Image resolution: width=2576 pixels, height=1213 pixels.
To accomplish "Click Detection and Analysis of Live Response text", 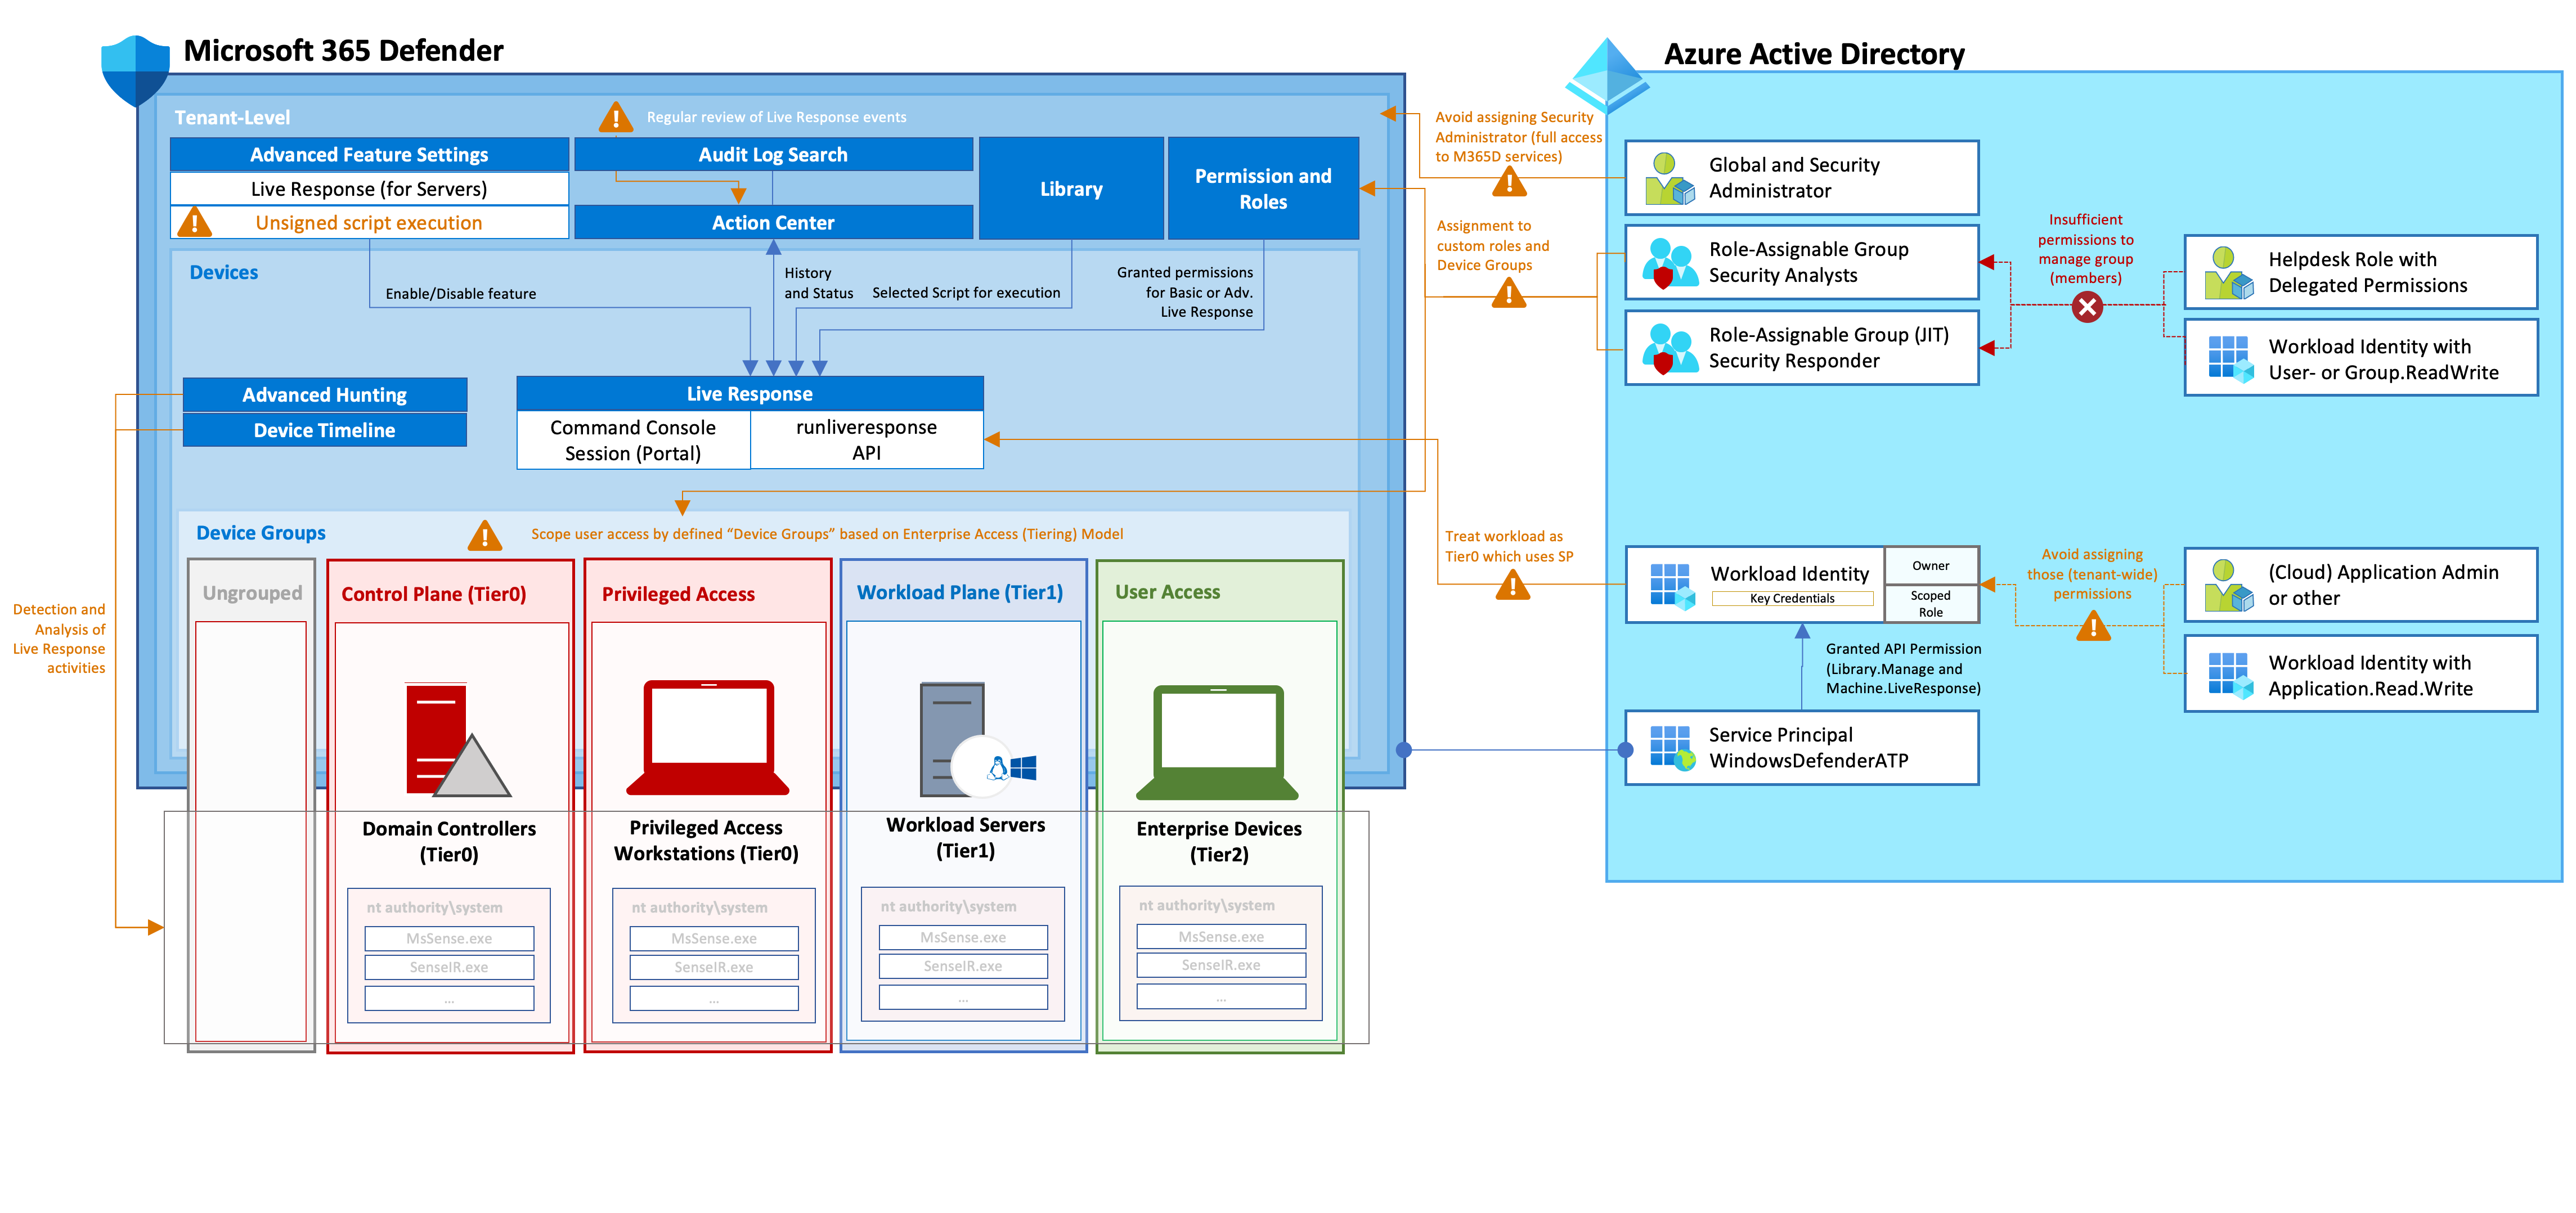I will pyautogui.click(x=59, y=639).
